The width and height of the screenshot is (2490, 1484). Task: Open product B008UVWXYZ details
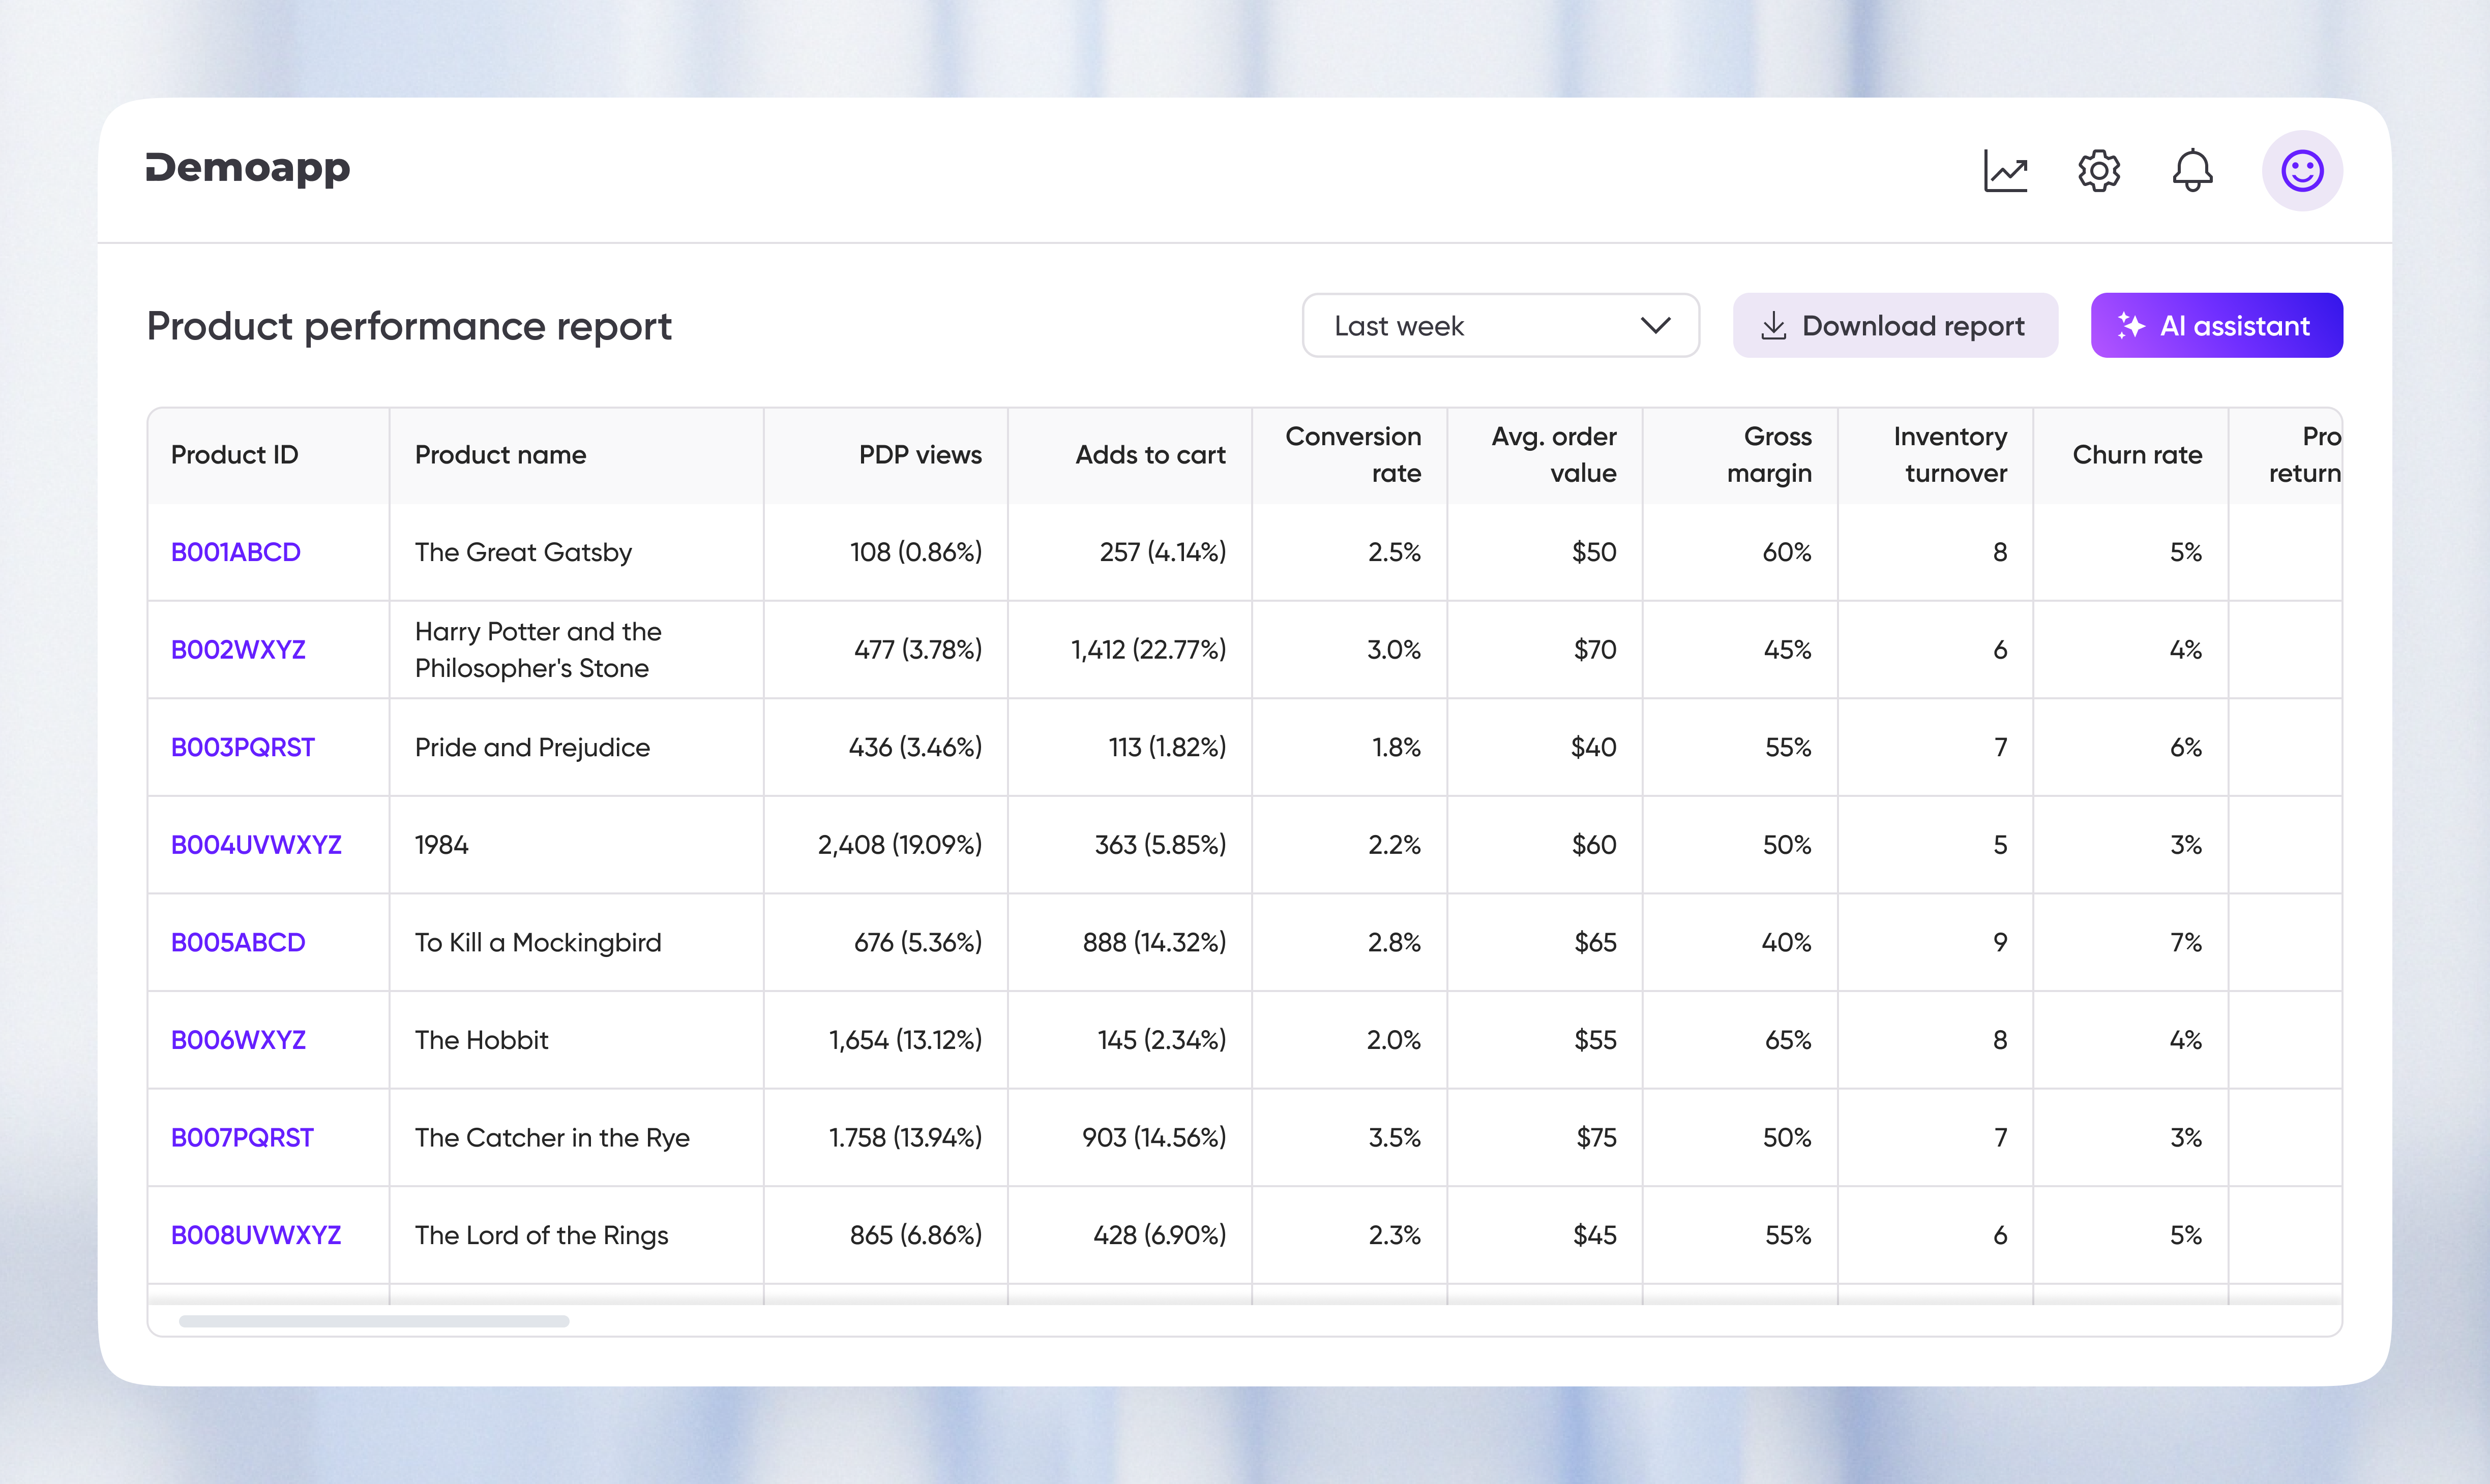pos(255,1235)
